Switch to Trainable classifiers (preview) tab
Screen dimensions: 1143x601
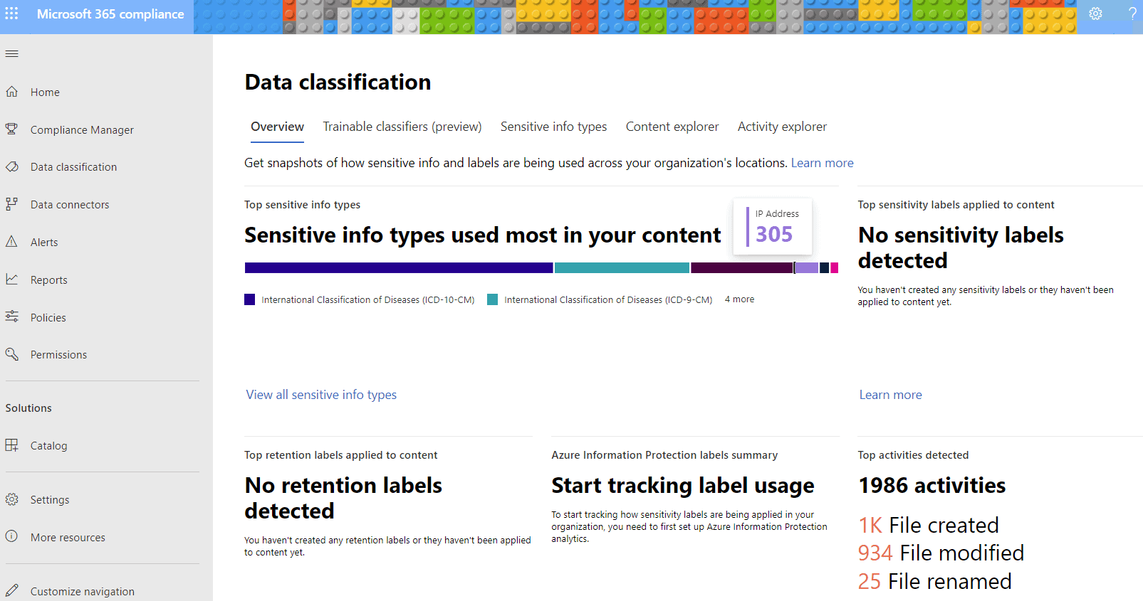402,127
